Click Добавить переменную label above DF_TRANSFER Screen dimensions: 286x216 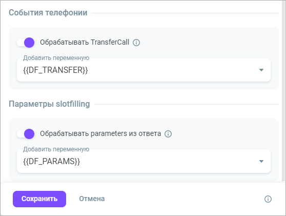56,58
